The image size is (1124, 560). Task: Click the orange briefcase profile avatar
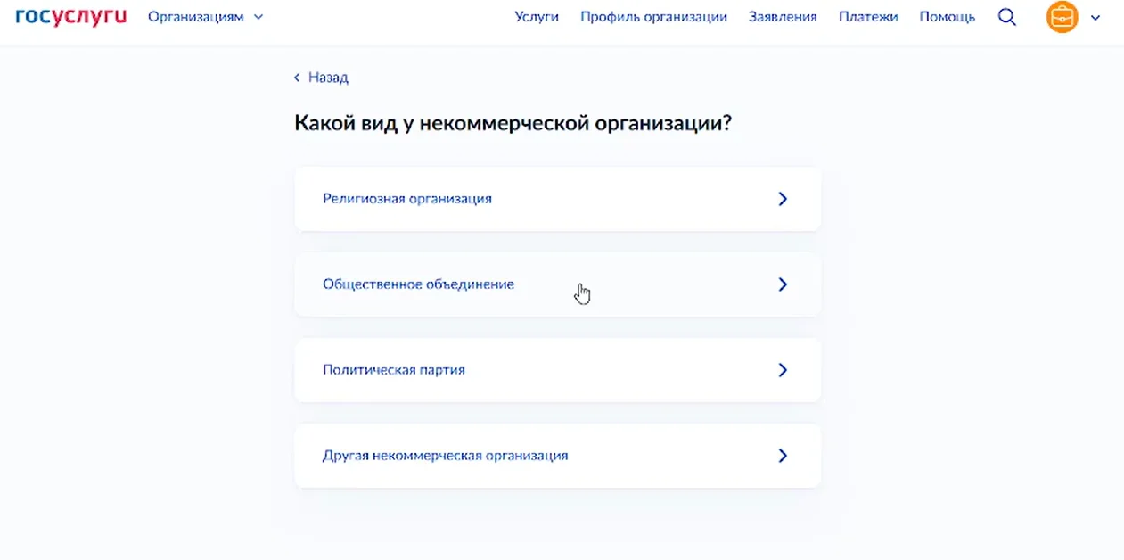click(1062, 17)
